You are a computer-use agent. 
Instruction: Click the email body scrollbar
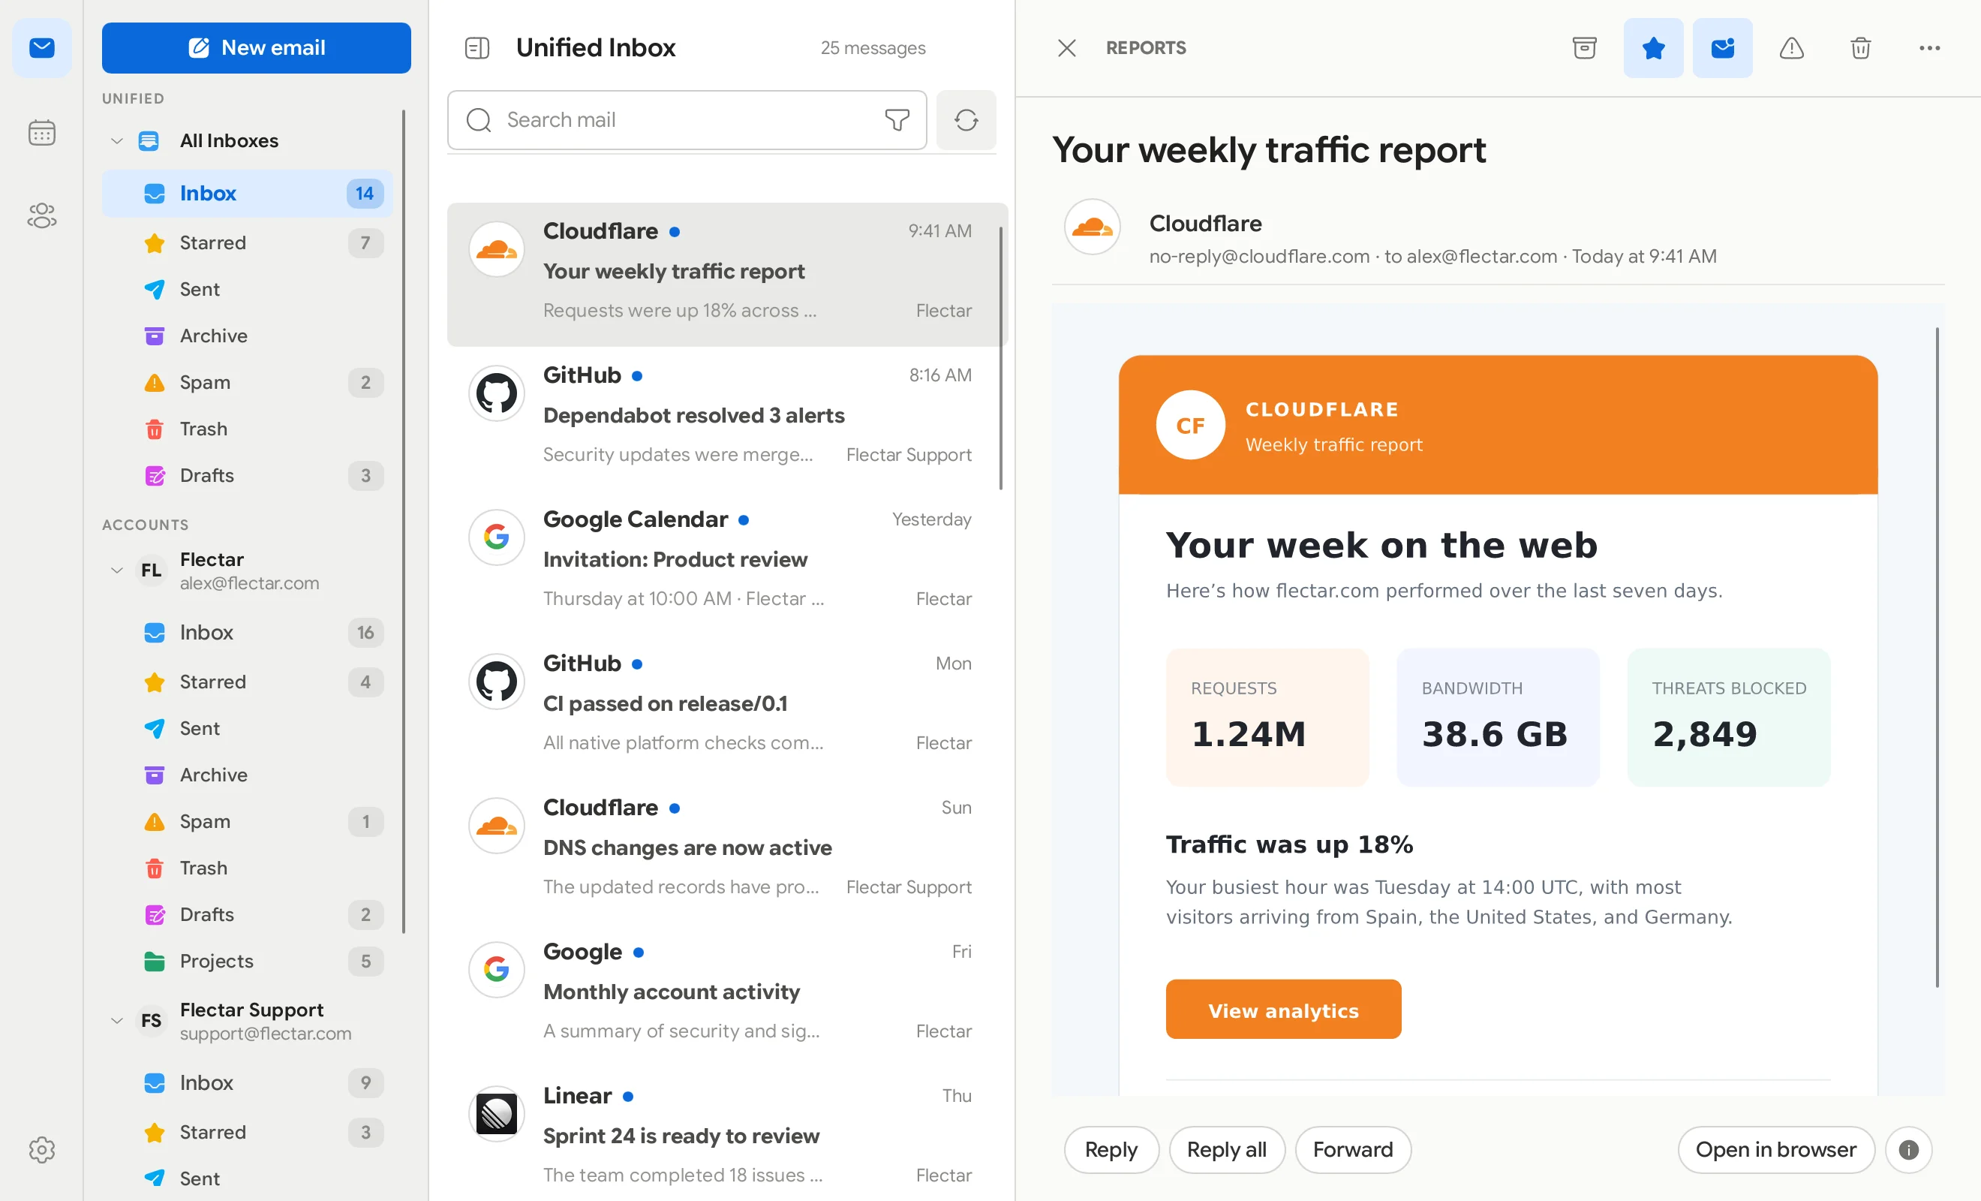pos(1937,658)
